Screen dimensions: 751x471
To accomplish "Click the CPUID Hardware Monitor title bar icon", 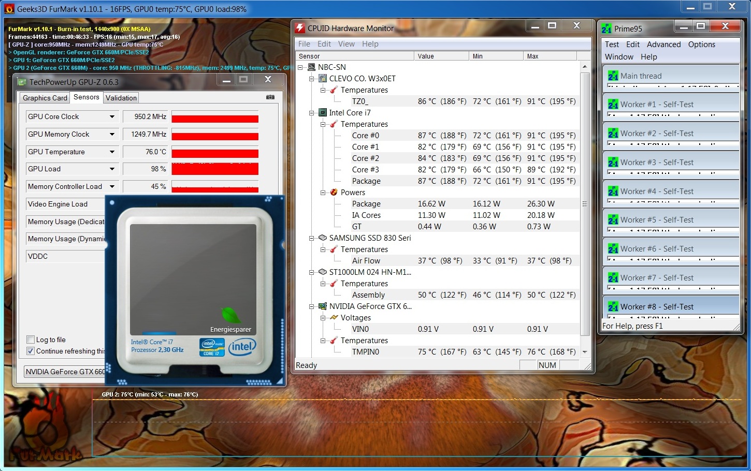I will pyautogui.click(x=299, y=28).
